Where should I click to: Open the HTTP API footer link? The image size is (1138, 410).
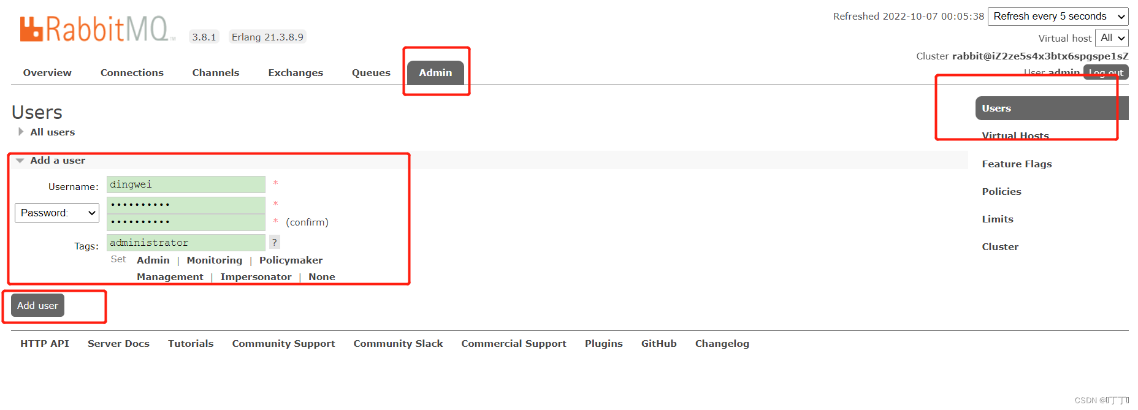click(x=45, y=343)
